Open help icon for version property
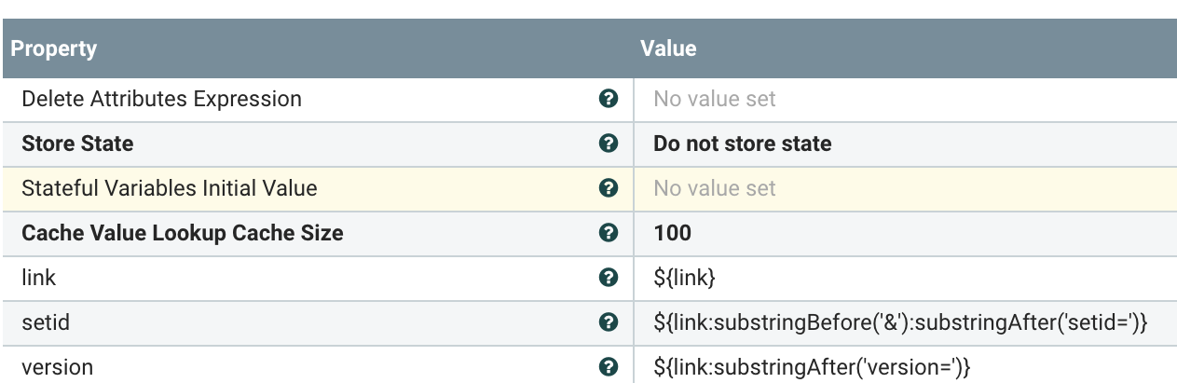Image resolution: width=1177 pixels, height=383 pixels. (x=609, y=367)
